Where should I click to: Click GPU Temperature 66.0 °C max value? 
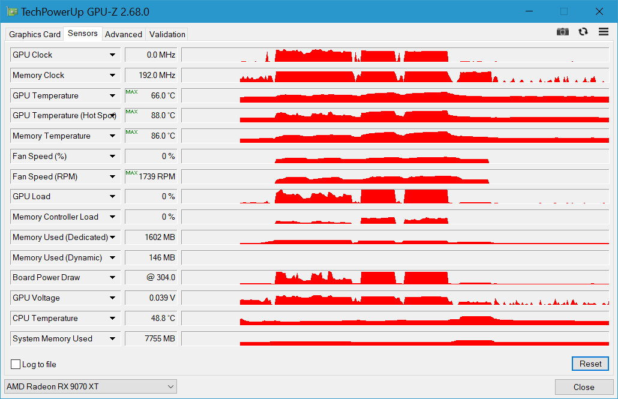click(151, 95)
